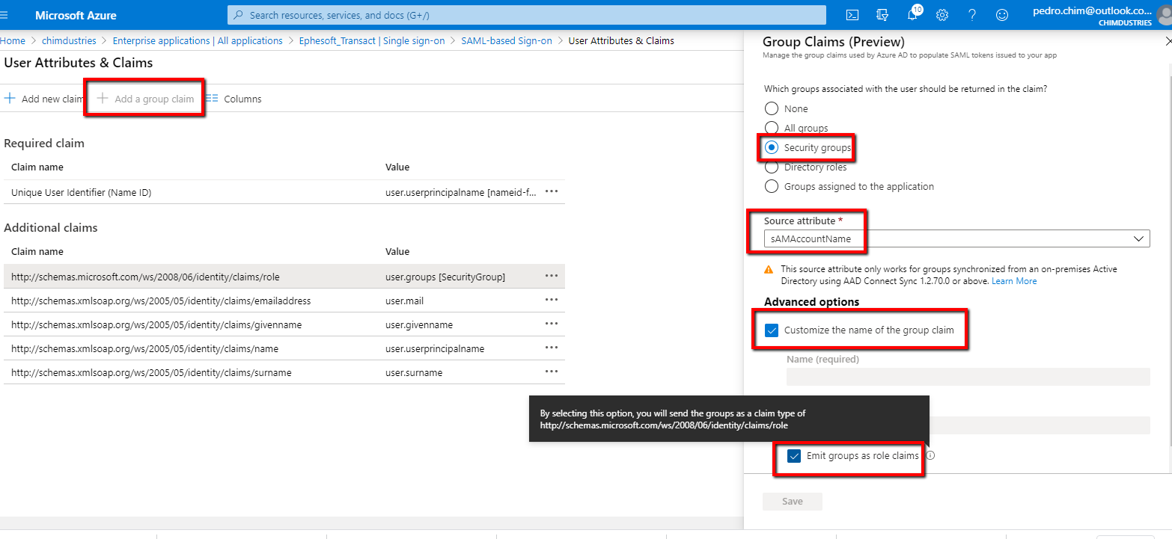The width and height of the screenshot is (1172, 539).
Task: Click the info icon beside Emit groups as role claims
Action: click(930, 455)
